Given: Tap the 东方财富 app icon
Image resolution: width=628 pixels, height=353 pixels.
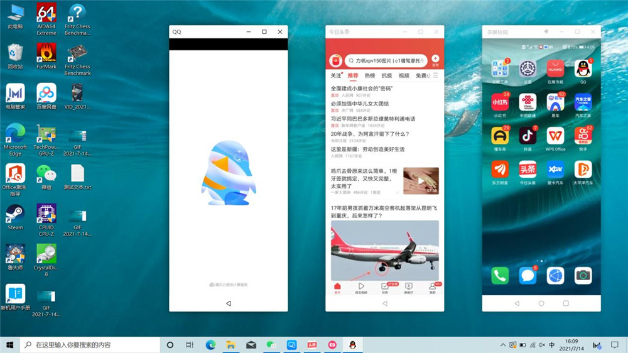Looking at the screenshot, I should [500, 170].
